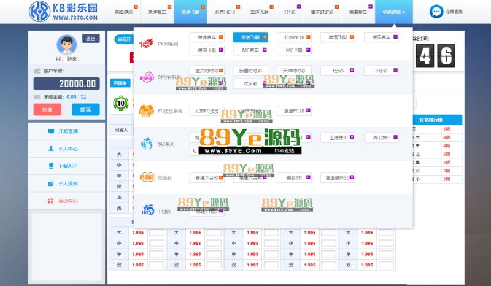
Task: Click the 账户余额 wallet icon
Action: 37,71
